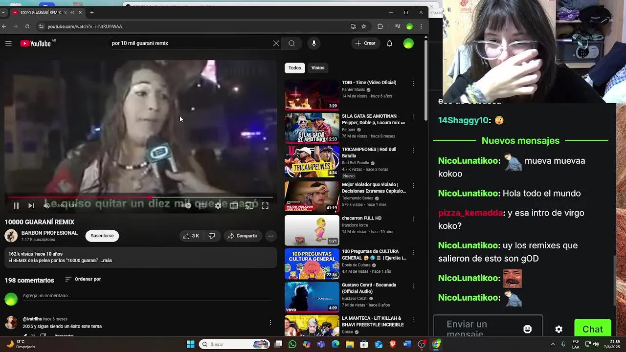Open the Windows Start menu

coord(190,344)
